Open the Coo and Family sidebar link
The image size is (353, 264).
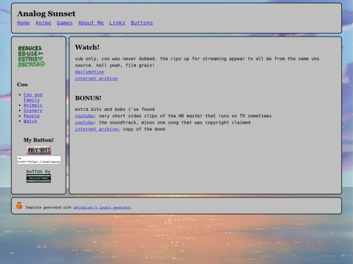pyautogui.click(x=33, y=97)
